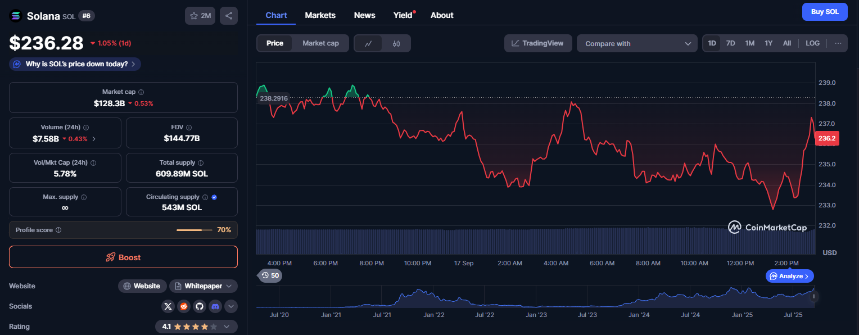Click the Total supply info icon
859x335 pixels.
pos(201,163)
